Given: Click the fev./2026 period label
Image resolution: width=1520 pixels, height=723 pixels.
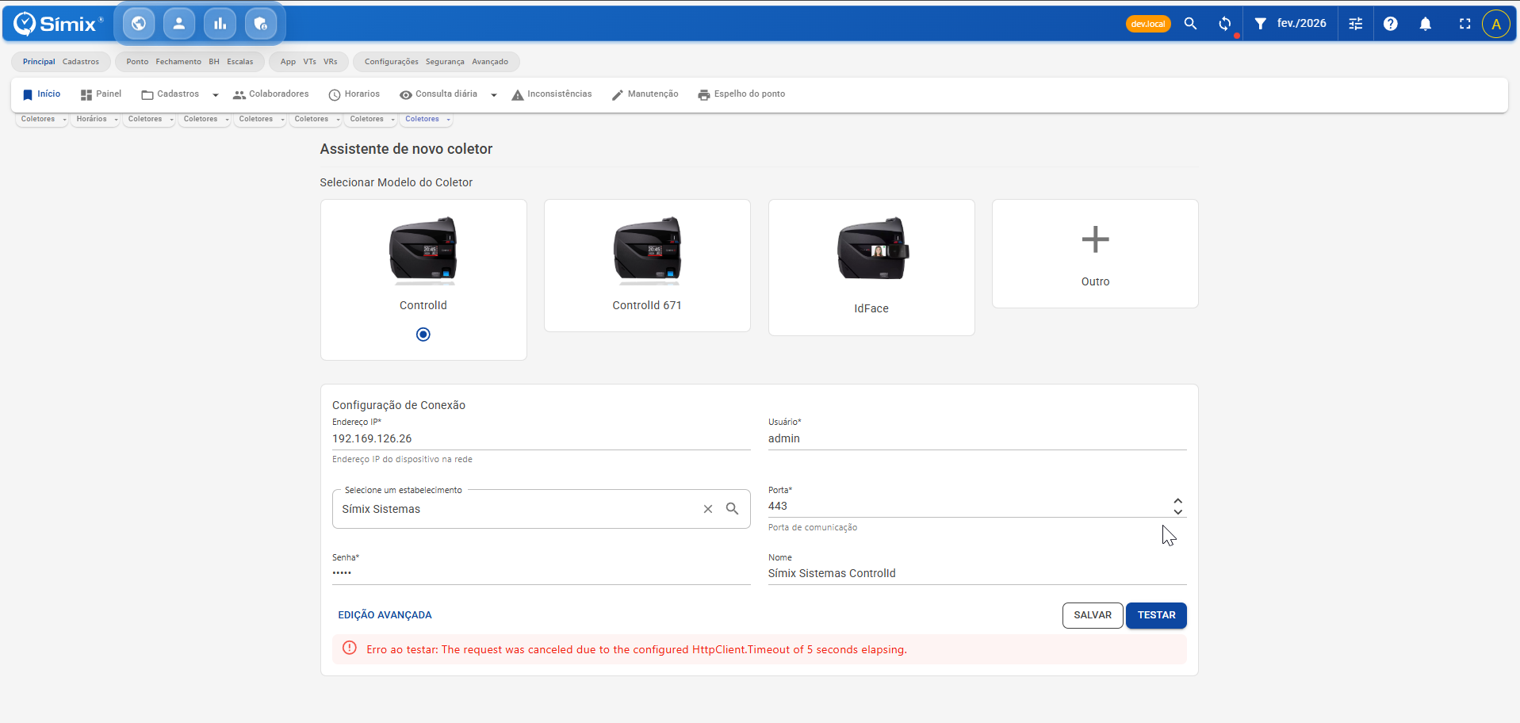Looking at the screenshot, I should pyautogui.click(x=1301, y=24).
